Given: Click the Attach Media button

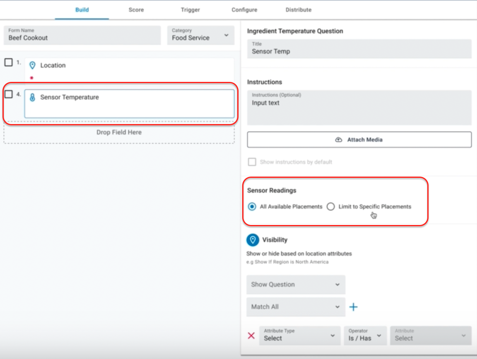Looking at the screenshot, I should [x=359, y=139].
